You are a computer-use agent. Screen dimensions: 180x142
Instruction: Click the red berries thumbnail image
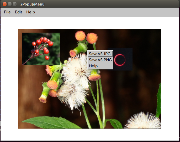(x=41, y=49)
